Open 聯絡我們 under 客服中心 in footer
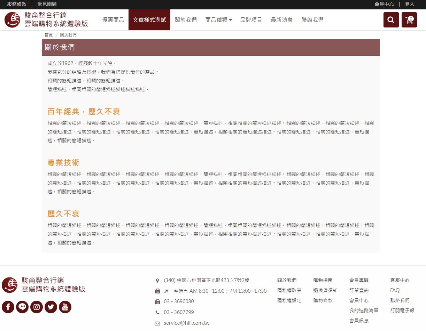 [400, 300]
